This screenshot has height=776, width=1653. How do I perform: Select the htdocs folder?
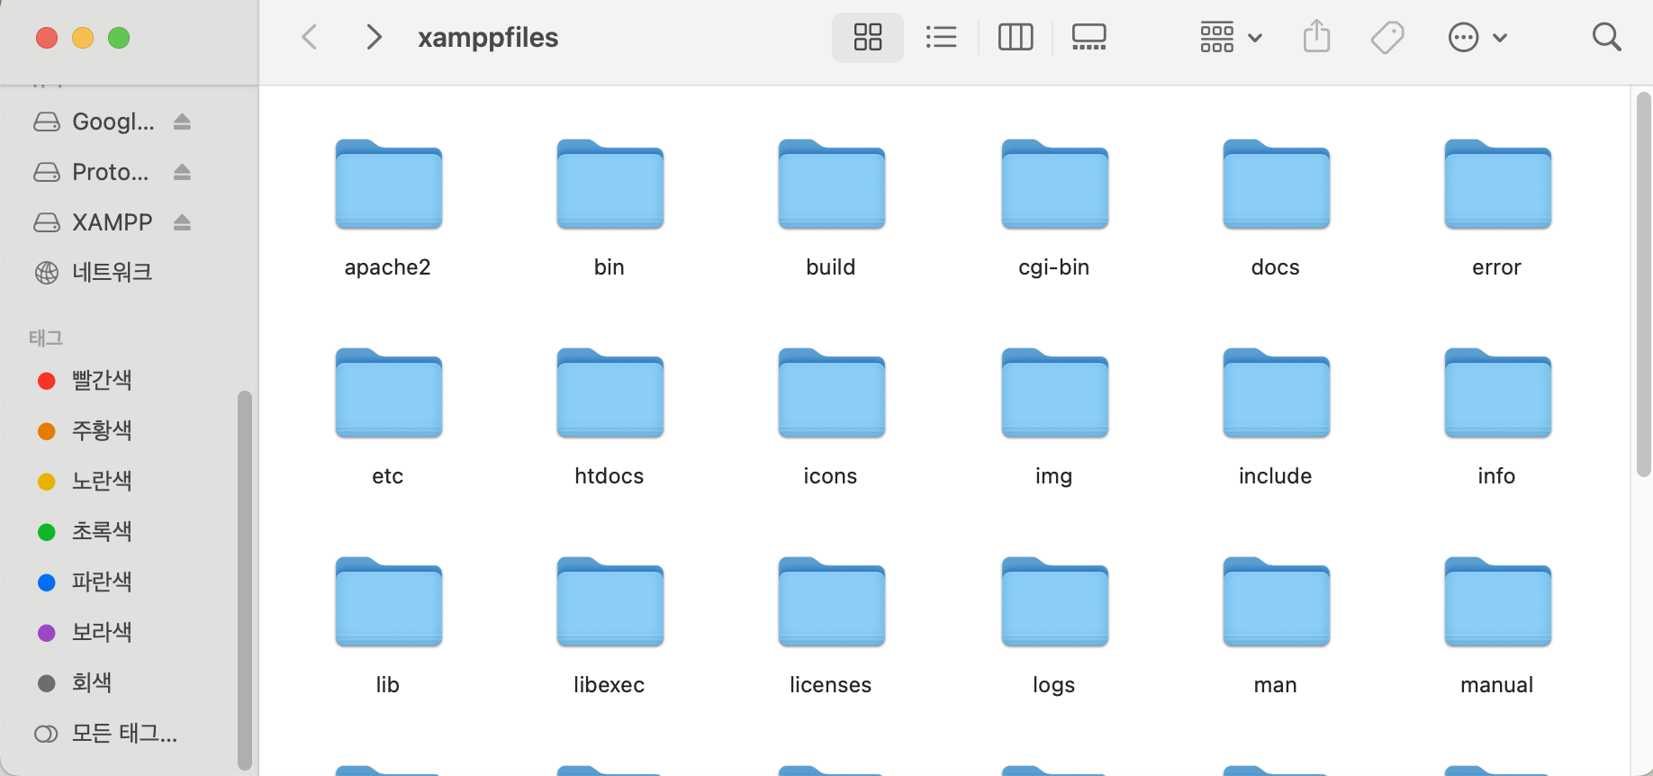tap(610, 393)
